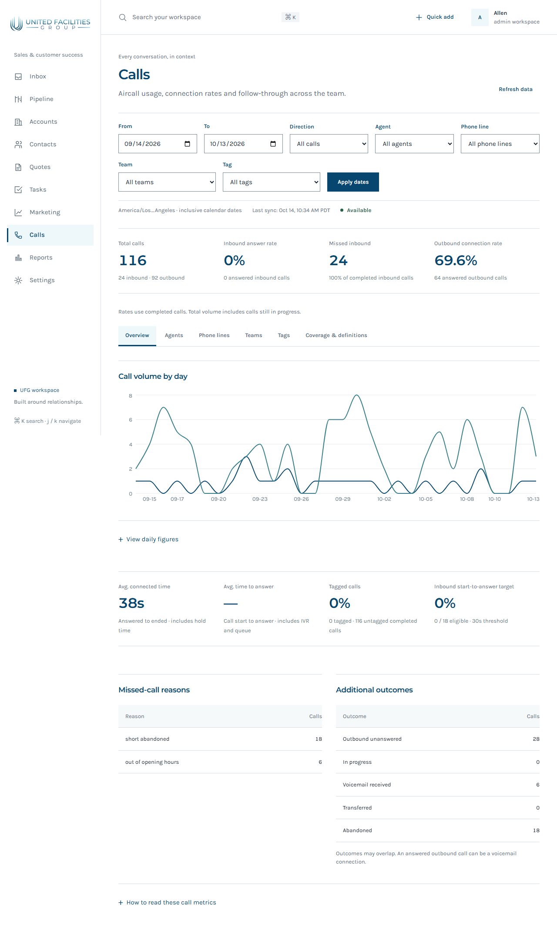557x938 pixels.
Task: Click the 'Voicemail received' outcome row
Action: 438,785
